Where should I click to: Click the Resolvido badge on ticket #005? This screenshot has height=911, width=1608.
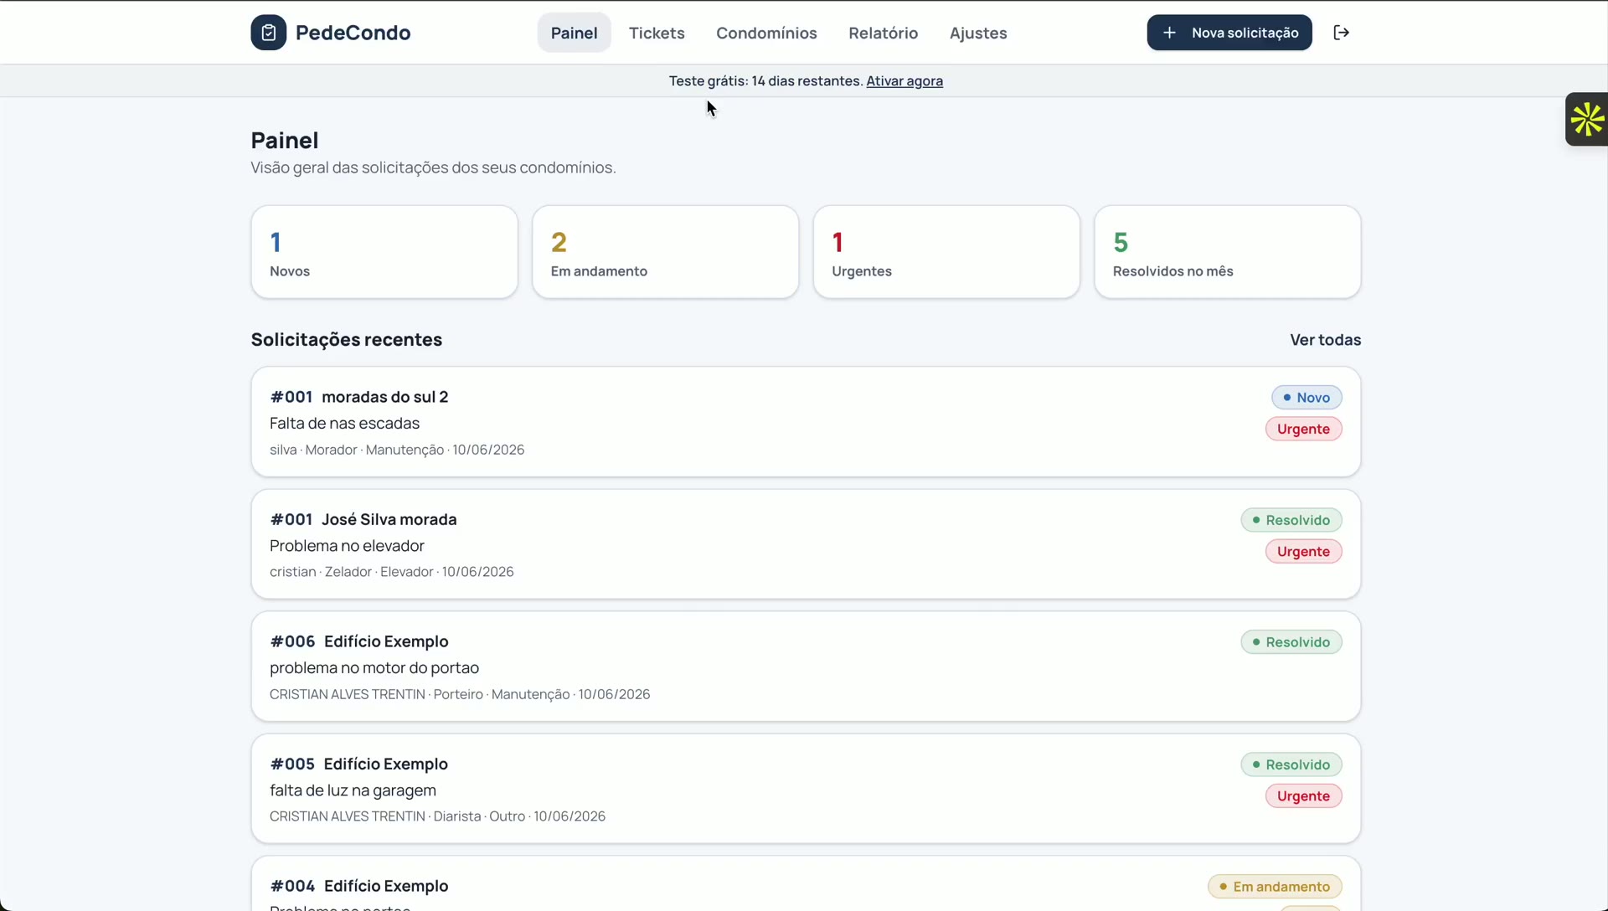[x=1291, y=764]
